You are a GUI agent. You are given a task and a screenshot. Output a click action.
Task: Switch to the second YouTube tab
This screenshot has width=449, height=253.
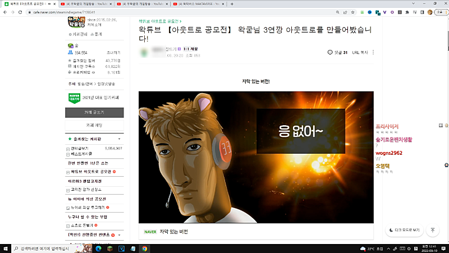(x=86, y=4)
